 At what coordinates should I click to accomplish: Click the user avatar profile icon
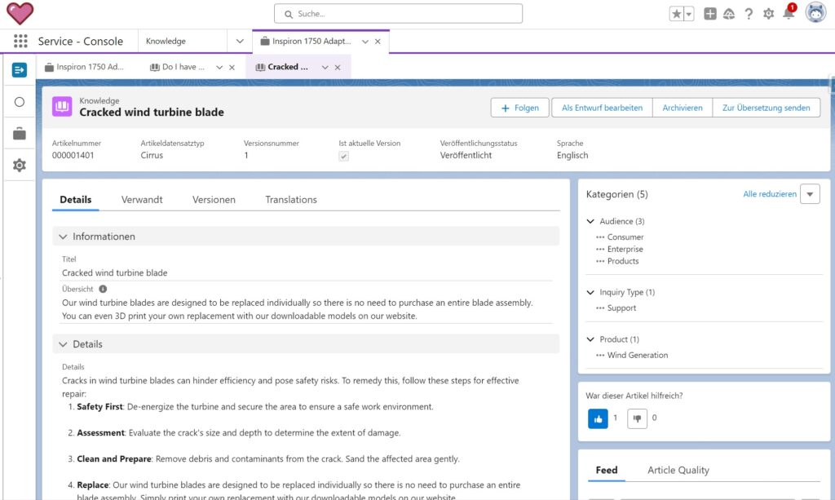pos(815,13)
